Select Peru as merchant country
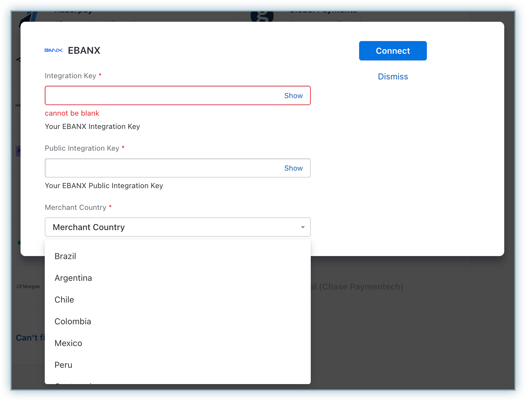The height and width of the screenshot is (401, 526). [63, 365]
